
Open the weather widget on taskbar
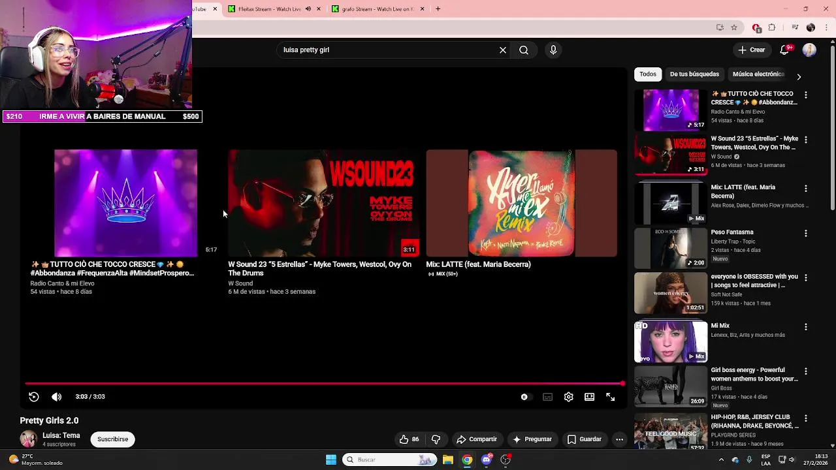click(x=36, y=460)
